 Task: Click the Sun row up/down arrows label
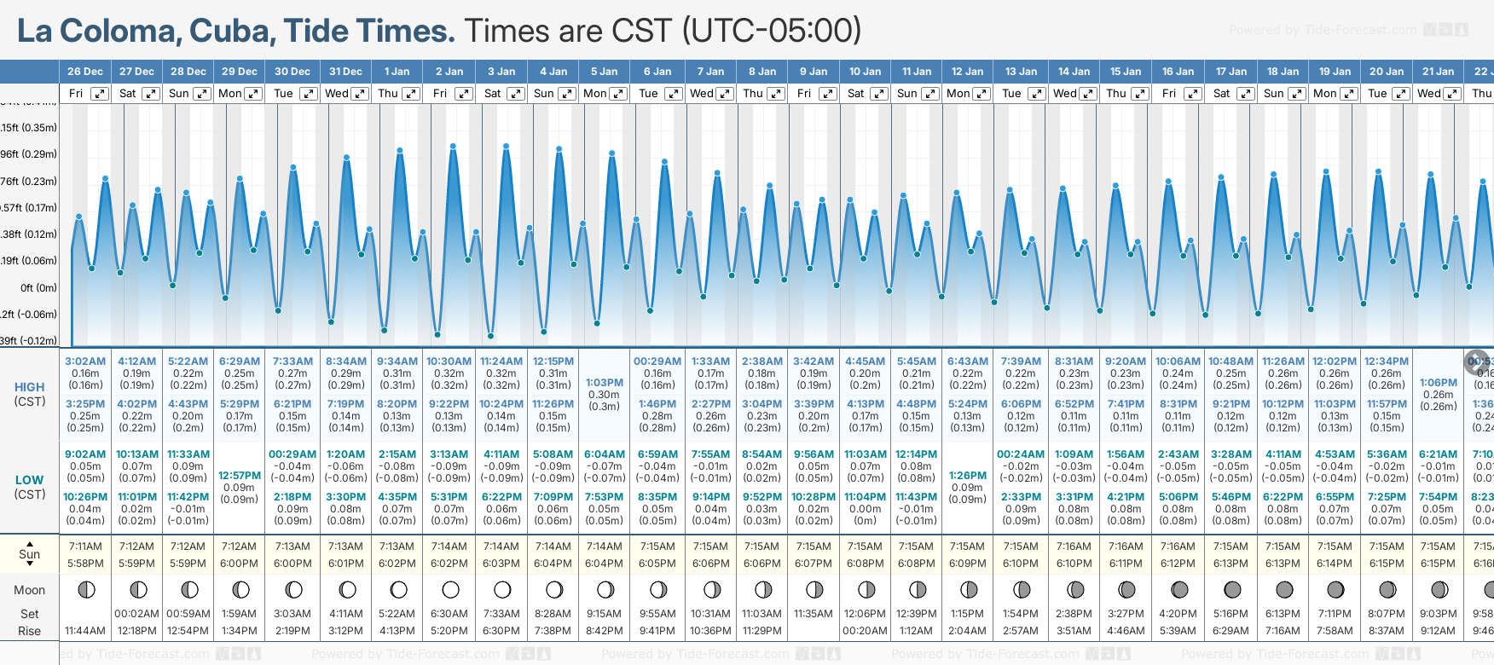pos(30,553)
